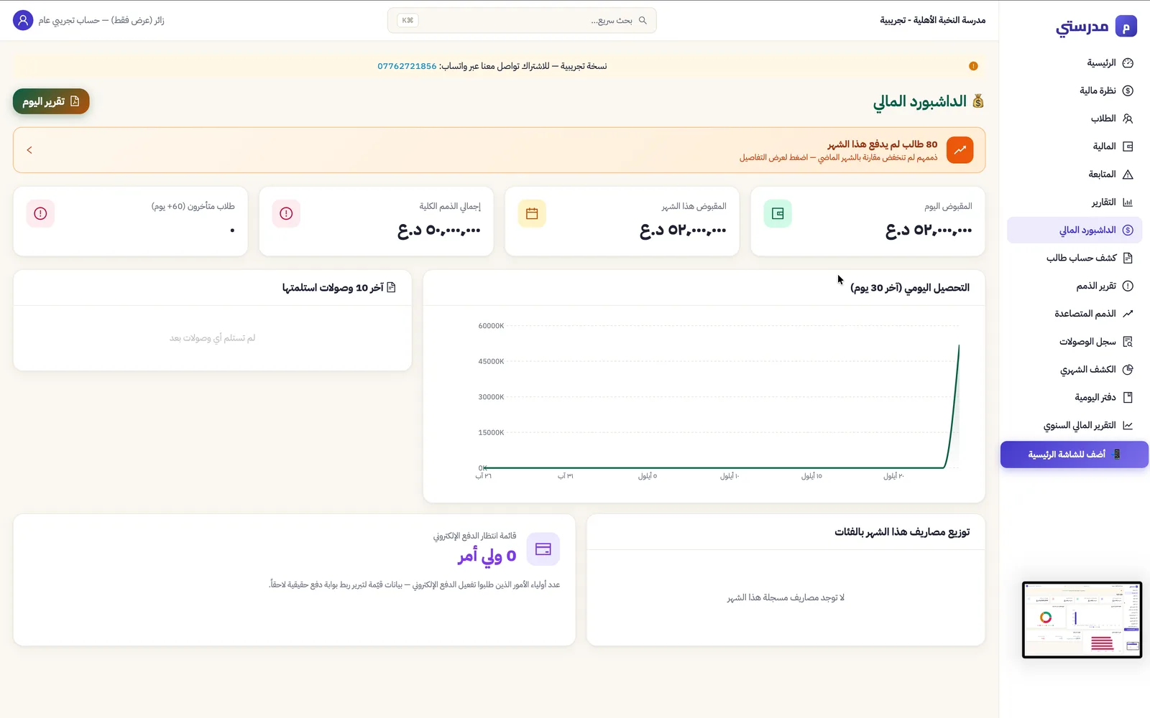
Task: Focus the بحث سريع search field
Action: pyautogui.click(x=522, y=20)
